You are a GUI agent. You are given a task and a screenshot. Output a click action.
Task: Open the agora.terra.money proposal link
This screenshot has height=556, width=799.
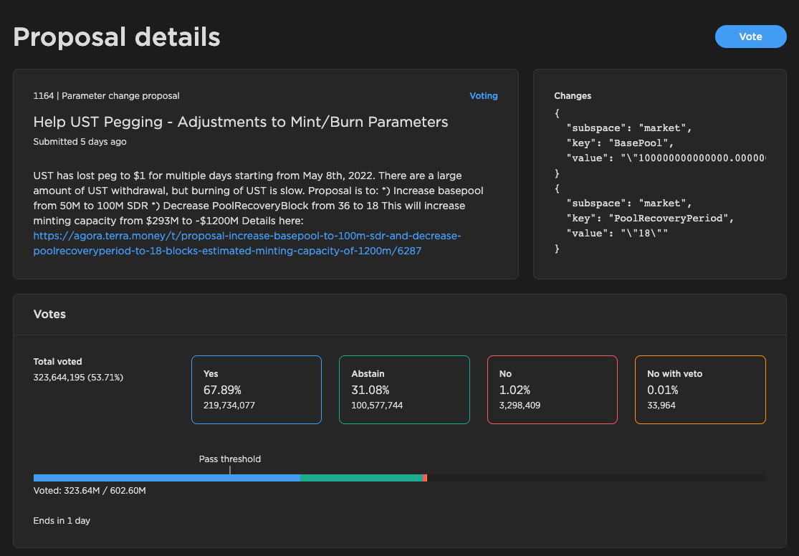click(x=247, y=244)
